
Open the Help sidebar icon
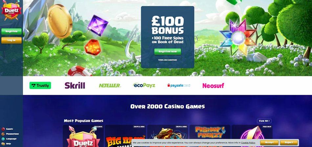(3, 144)
